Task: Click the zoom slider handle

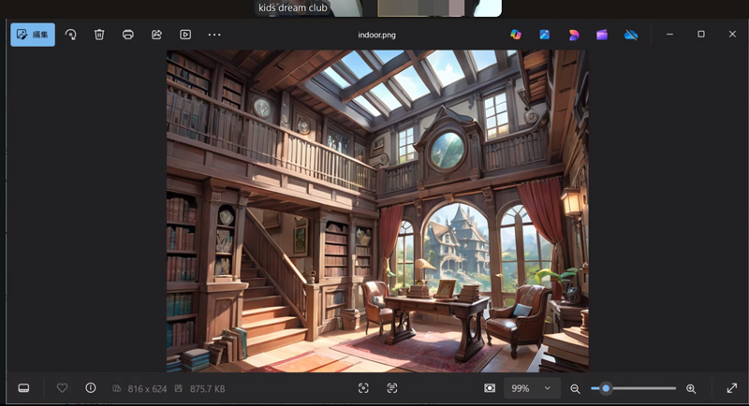Action: 606,388
